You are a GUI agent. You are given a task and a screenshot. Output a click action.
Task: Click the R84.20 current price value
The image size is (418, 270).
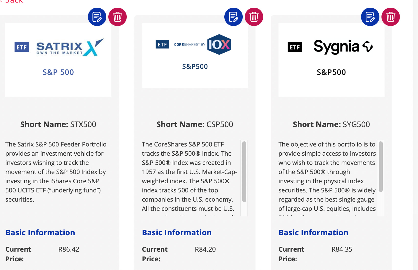click(x=205, y=249)
